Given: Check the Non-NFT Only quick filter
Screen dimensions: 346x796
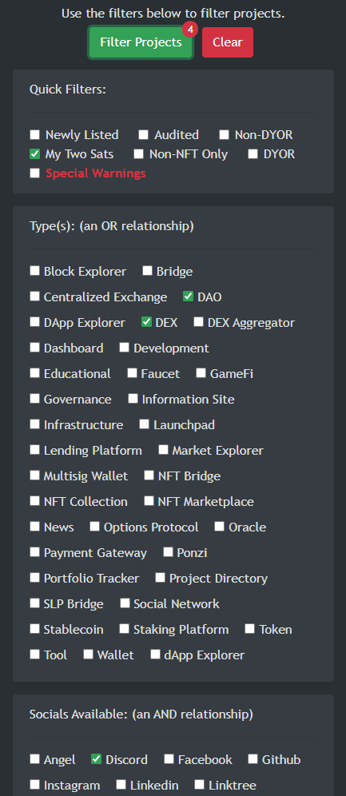Looking at the screenshot, I should point(138,153).
